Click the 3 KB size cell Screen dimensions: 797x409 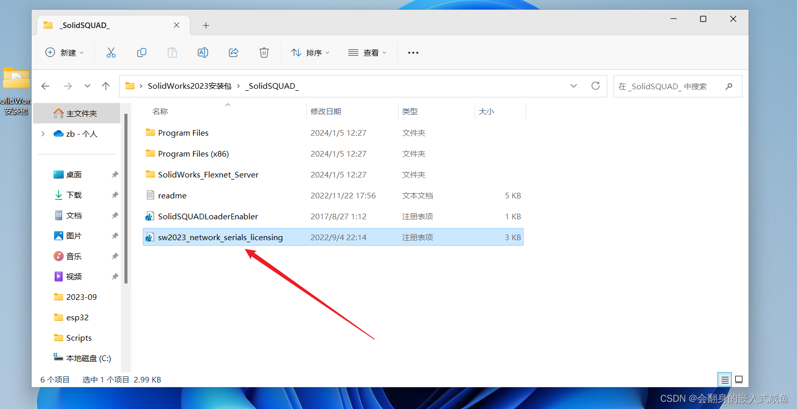click(513, 237)
